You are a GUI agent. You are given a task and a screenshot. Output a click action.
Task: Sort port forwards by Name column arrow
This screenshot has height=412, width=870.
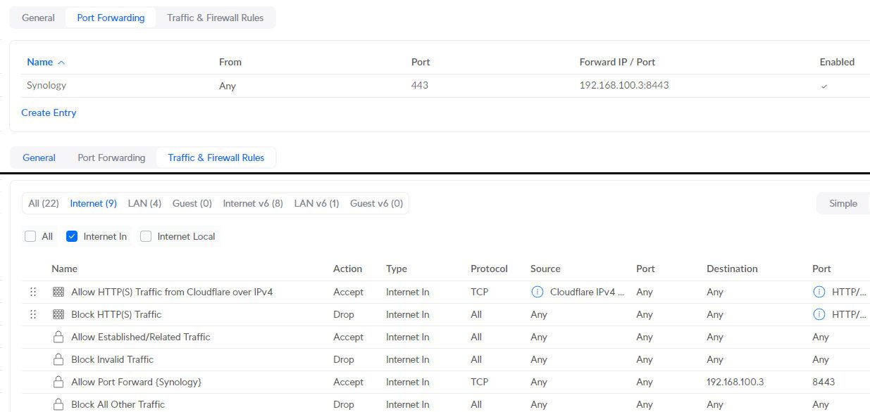coord(61,63)
